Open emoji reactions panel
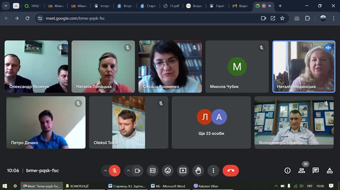 point(168,171)
